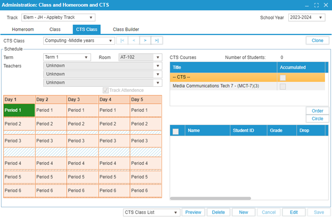
Task: Jump to last CTS class record
Action: click(156, 40)
